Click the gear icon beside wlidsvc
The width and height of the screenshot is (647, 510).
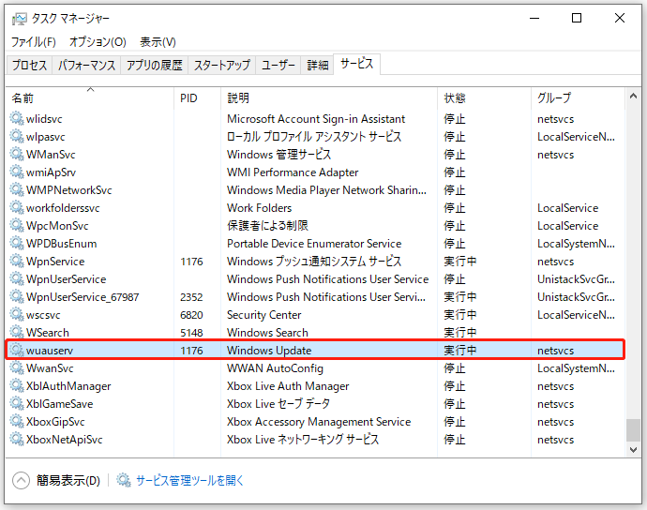[17, 118]
